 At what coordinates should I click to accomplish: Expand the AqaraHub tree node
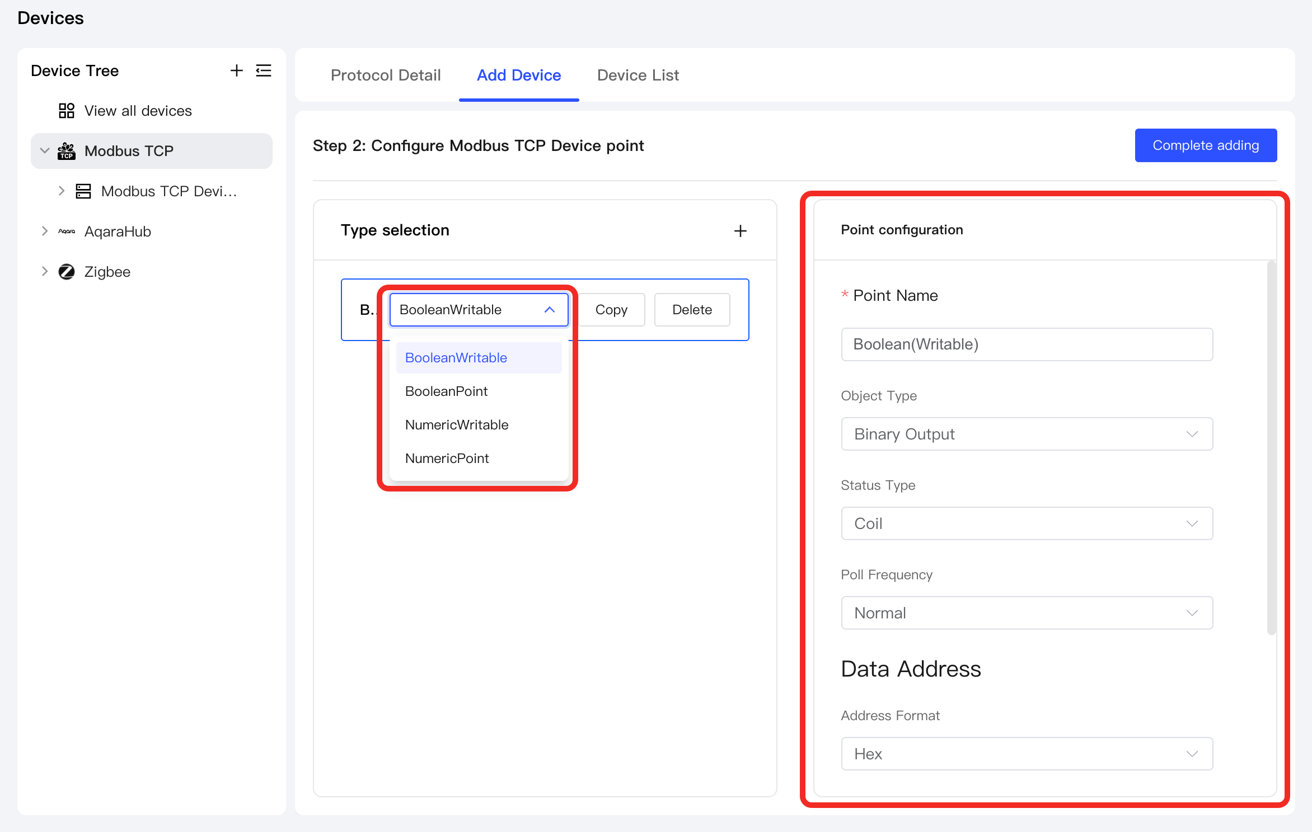[45, 231]
